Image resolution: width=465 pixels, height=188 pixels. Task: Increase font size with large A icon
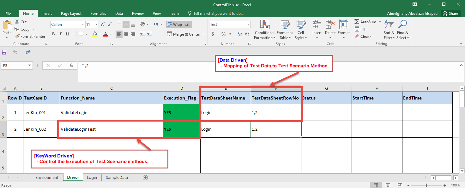(103, 25)
